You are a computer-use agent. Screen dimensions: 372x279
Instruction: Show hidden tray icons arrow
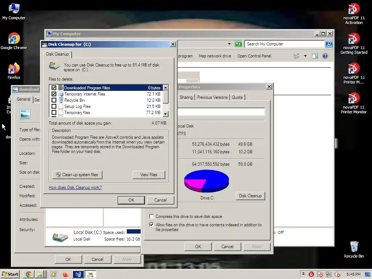coord(303,274)
